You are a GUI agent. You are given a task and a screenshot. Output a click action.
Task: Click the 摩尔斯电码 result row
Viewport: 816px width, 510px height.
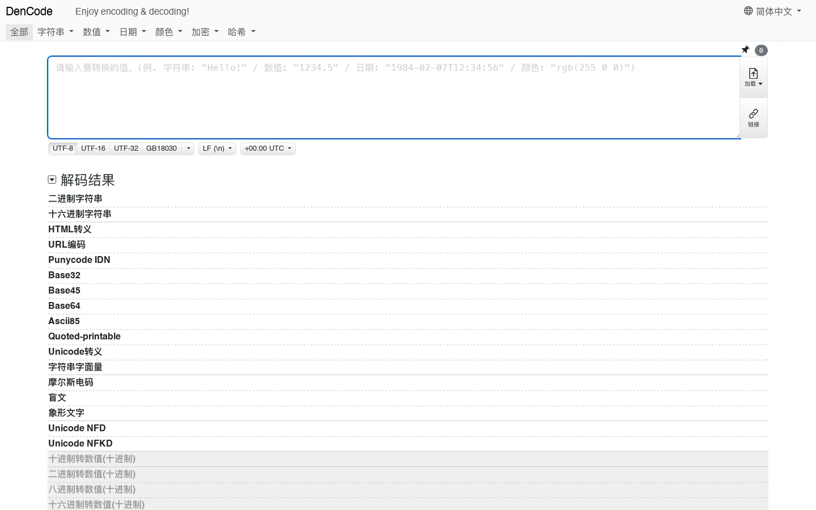(408, 382)
